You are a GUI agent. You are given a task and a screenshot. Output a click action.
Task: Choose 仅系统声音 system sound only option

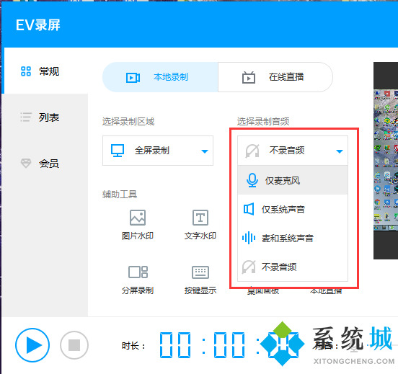point(293,209)
